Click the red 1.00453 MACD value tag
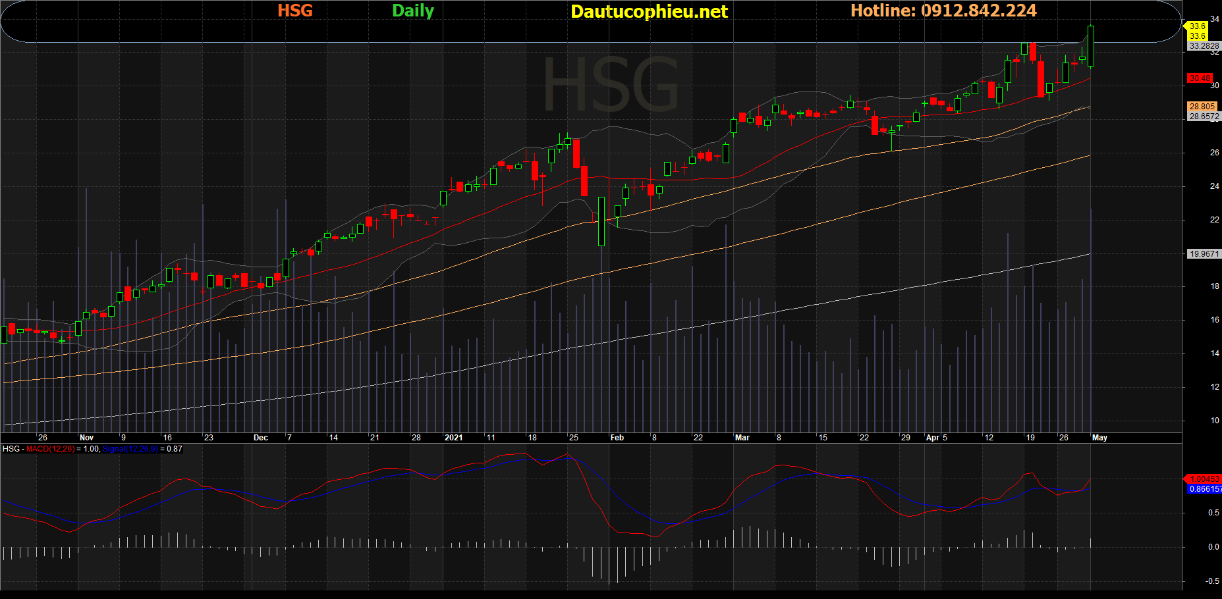 point(1204,479)
